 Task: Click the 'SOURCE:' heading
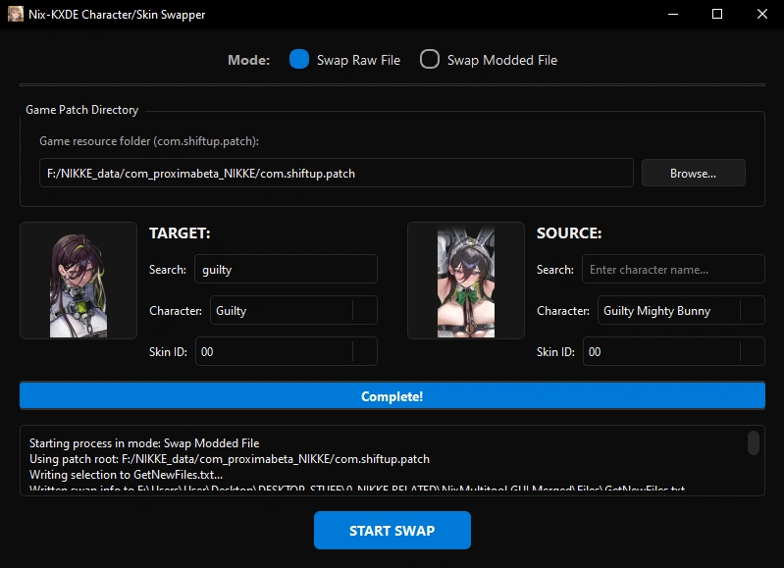(569, 233)
